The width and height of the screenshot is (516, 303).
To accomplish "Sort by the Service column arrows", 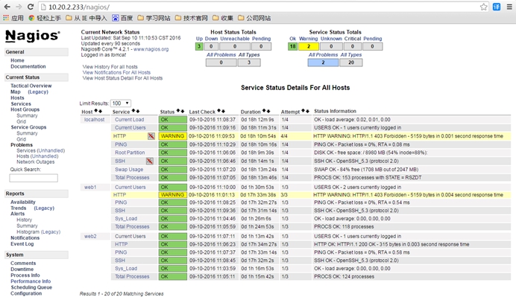I will coord(136,112).
